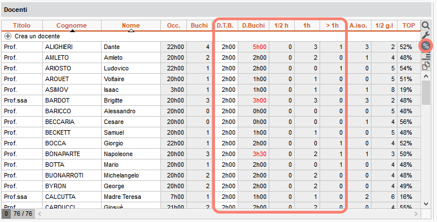Click the red 3h00 value for BARDOT

(x=260, y=100)
